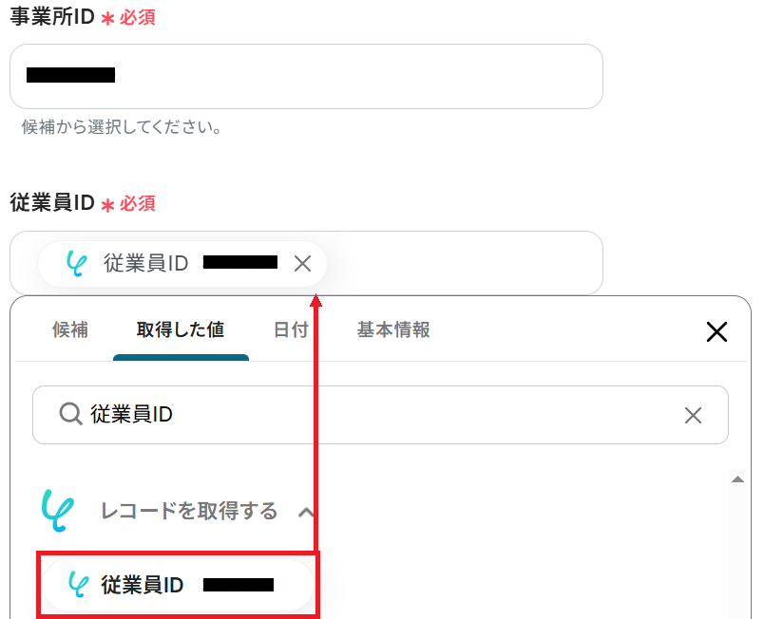Viewport: 764px width, 619px height.
Task: Click the レコードを取得する header label
Action: 189,512
